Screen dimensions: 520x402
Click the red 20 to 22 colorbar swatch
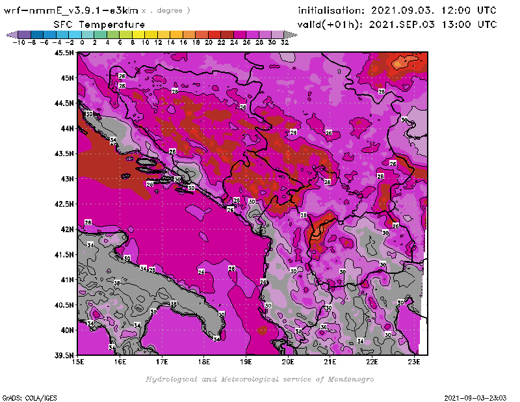pyautogui.click(x=214, y=34)
